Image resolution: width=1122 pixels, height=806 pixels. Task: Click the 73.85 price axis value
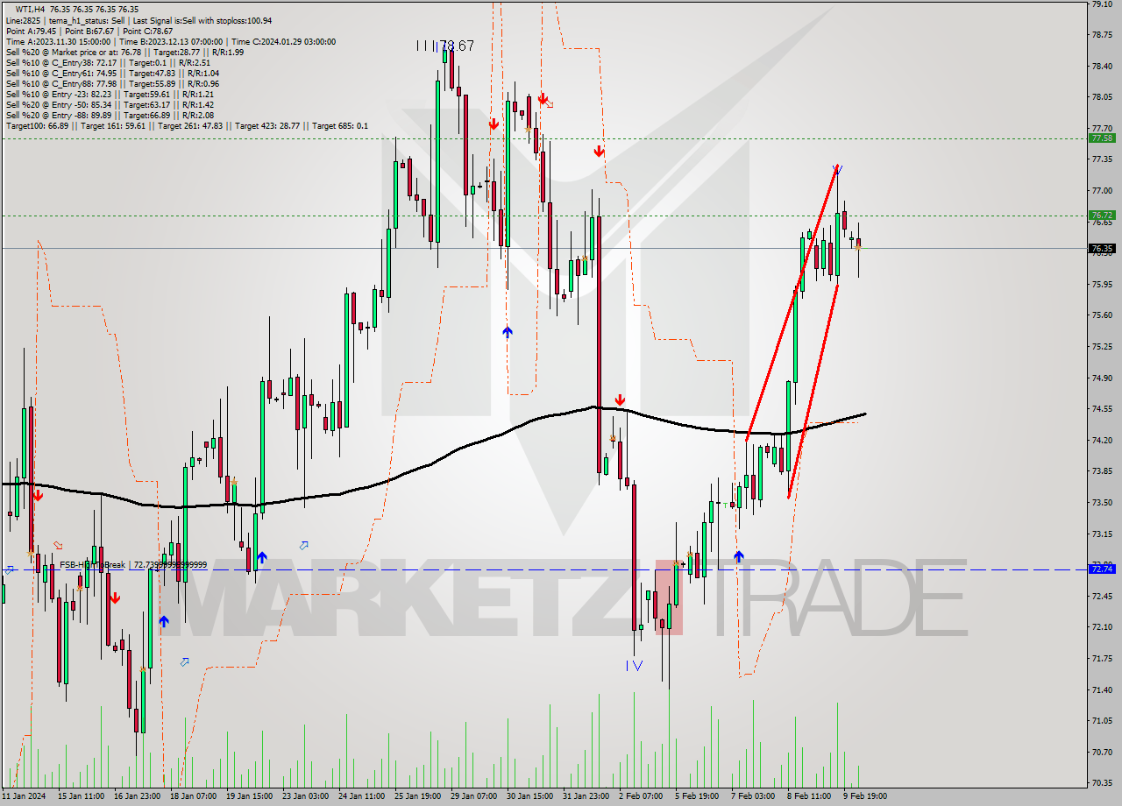(x=1102, y=471)
